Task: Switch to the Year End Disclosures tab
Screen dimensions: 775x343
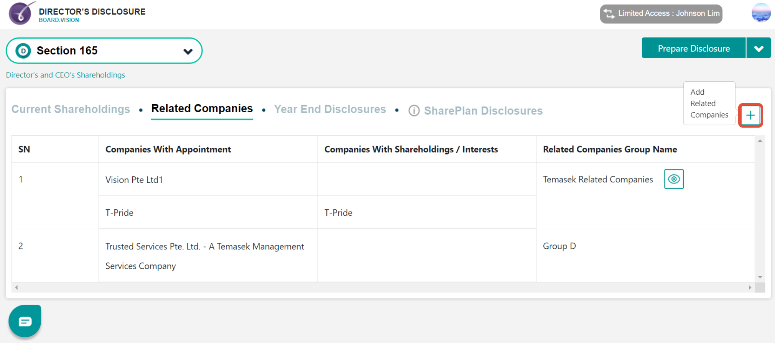Action: click(x=330, y=109)
